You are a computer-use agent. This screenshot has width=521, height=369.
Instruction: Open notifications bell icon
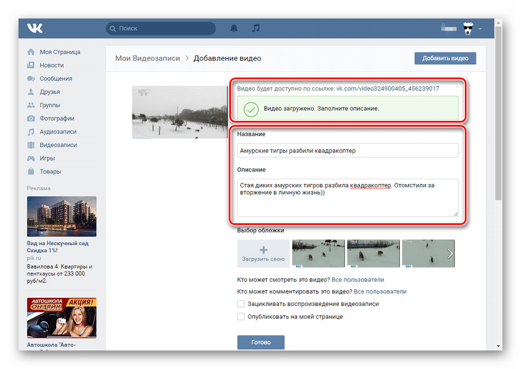(234, 28)
